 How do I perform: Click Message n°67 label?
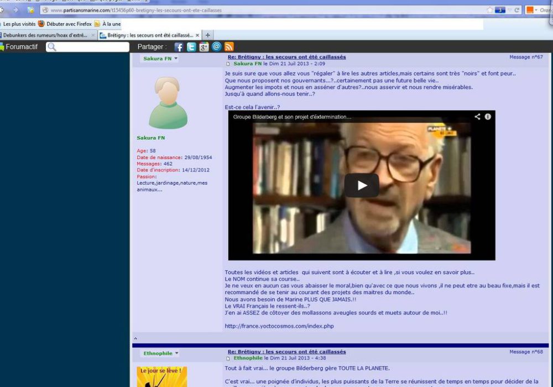coord(526,57)
